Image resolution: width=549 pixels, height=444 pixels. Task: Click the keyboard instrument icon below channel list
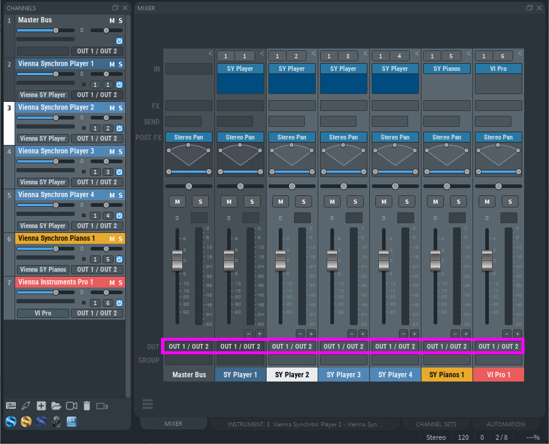coord(11,406)
